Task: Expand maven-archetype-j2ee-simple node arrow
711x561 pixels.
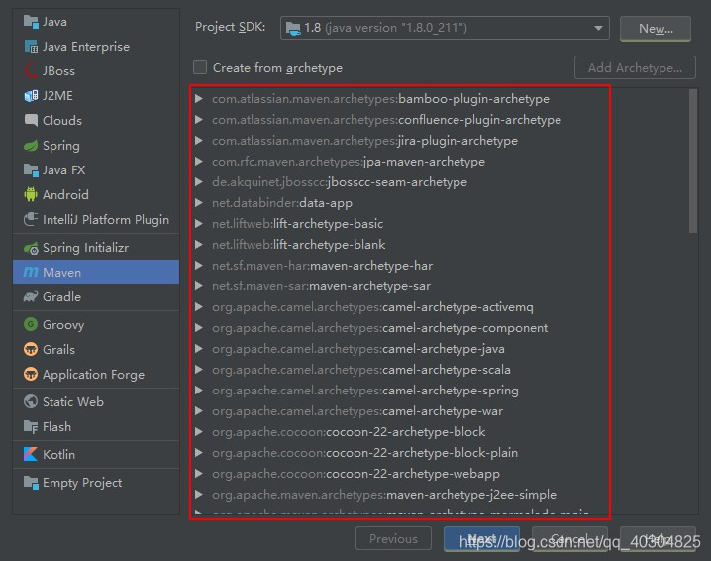Action: [x=199, y=495]
